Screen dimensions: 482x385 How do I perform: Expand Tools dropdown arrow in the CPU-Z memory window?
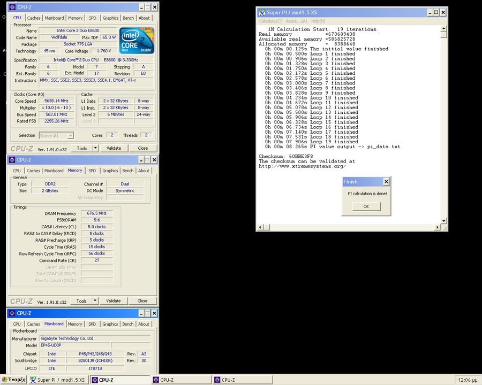coord(95,301)
